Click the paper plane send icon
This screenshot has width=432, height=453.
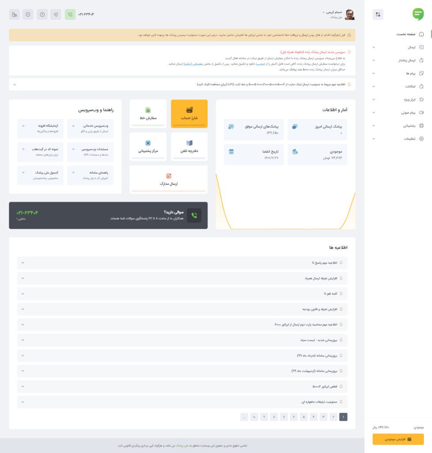pos(56,15)
